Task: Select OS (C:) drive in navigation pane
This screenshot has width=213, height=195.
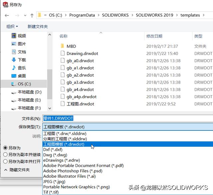Action: pos(24,84)
